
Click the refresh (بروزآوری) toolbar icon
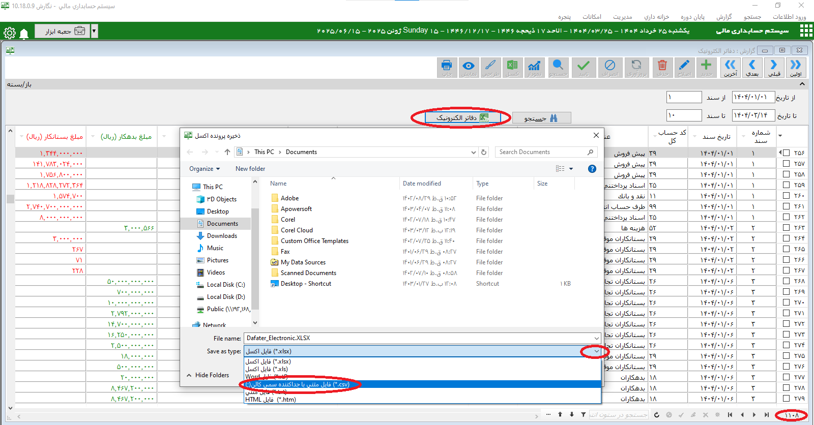coord(636,68)
